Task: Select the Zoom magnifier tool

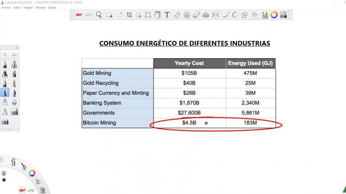Action: point(99,15)
